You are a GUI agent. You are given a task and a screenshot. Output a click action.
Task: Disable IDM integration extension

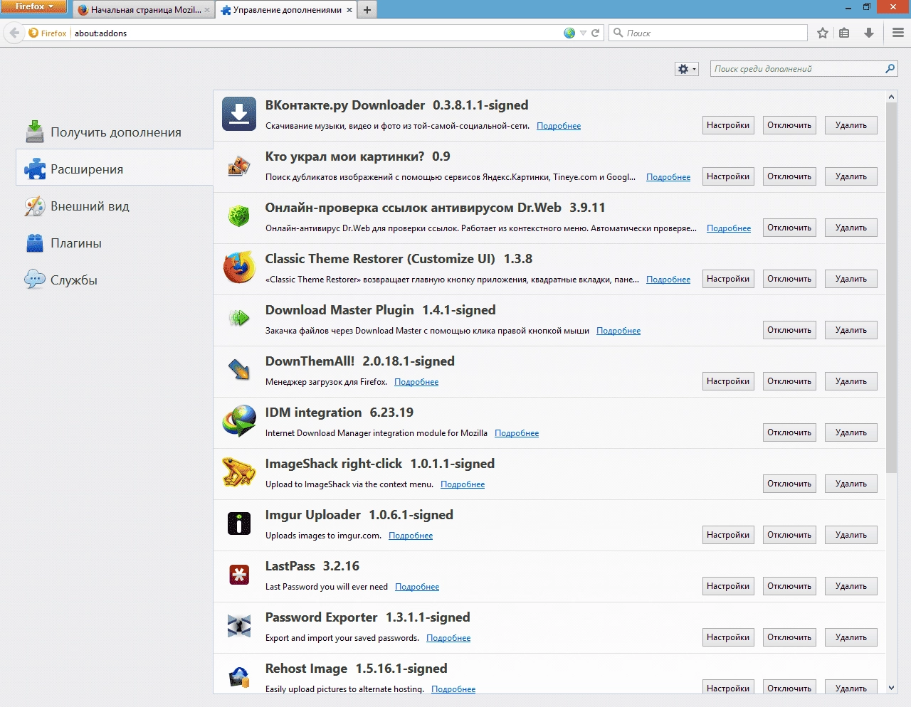(789, 432)
